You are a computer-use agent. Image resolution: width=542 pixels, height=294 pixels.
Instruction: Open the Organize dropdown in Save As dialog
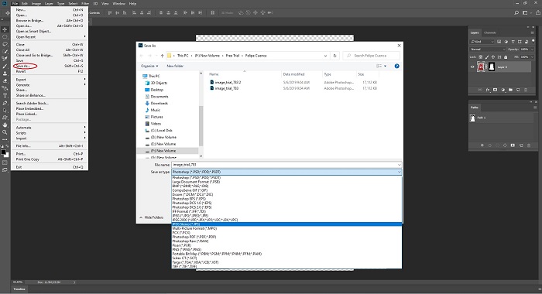[149, 66]
